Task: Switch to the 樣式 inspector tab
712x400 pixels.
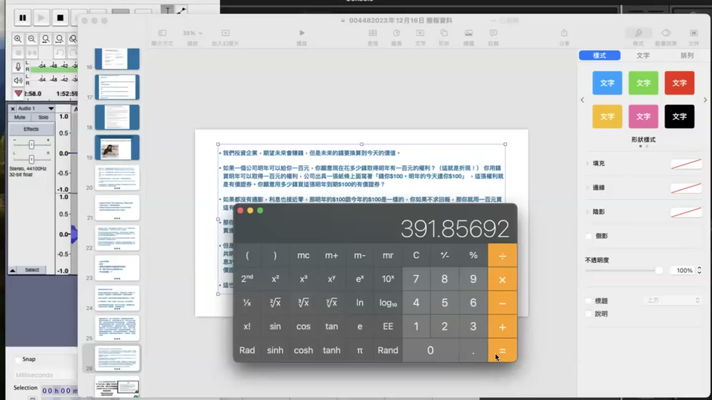Action: point(600,56)
